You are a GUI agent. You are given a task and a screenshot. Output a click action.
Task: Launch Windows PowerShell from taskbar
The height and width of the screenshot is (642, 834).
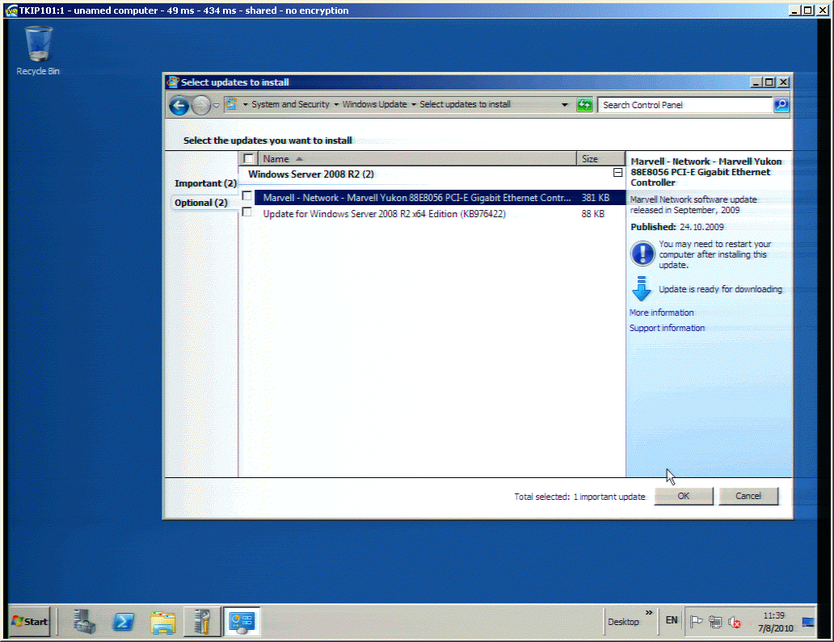pos(124,621)
